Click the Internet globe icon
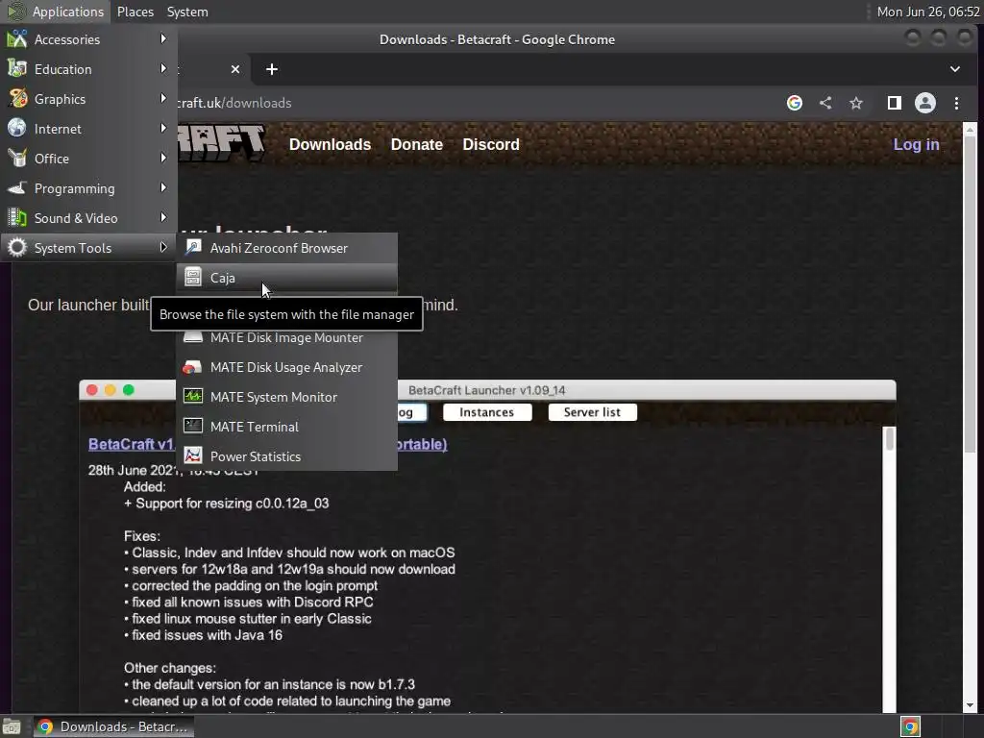This screenshot has width=984, height=738. (x=17, y=128)
